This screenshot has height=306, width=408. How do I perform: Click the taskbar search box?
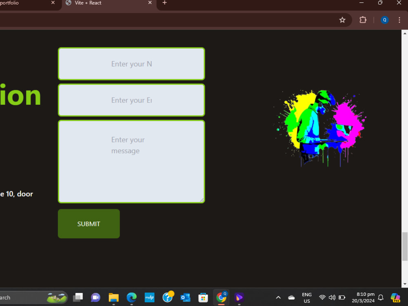point(33,297)
